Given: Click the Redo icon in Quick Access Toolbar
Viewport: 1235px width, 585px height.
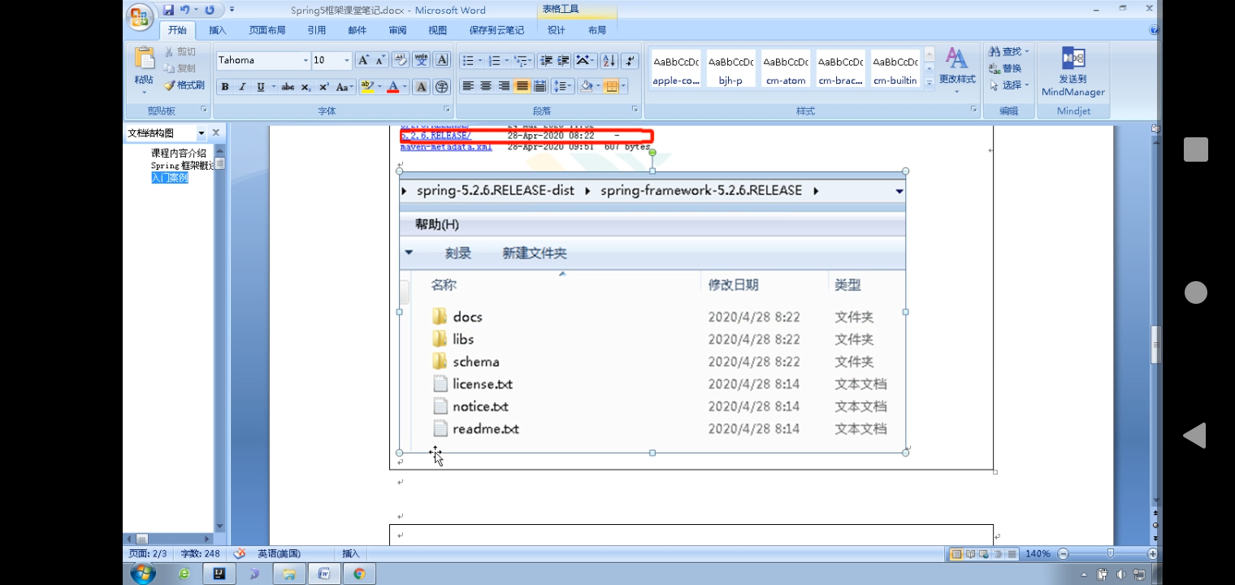Looking at the screenshot, I should tap(210, 10).
